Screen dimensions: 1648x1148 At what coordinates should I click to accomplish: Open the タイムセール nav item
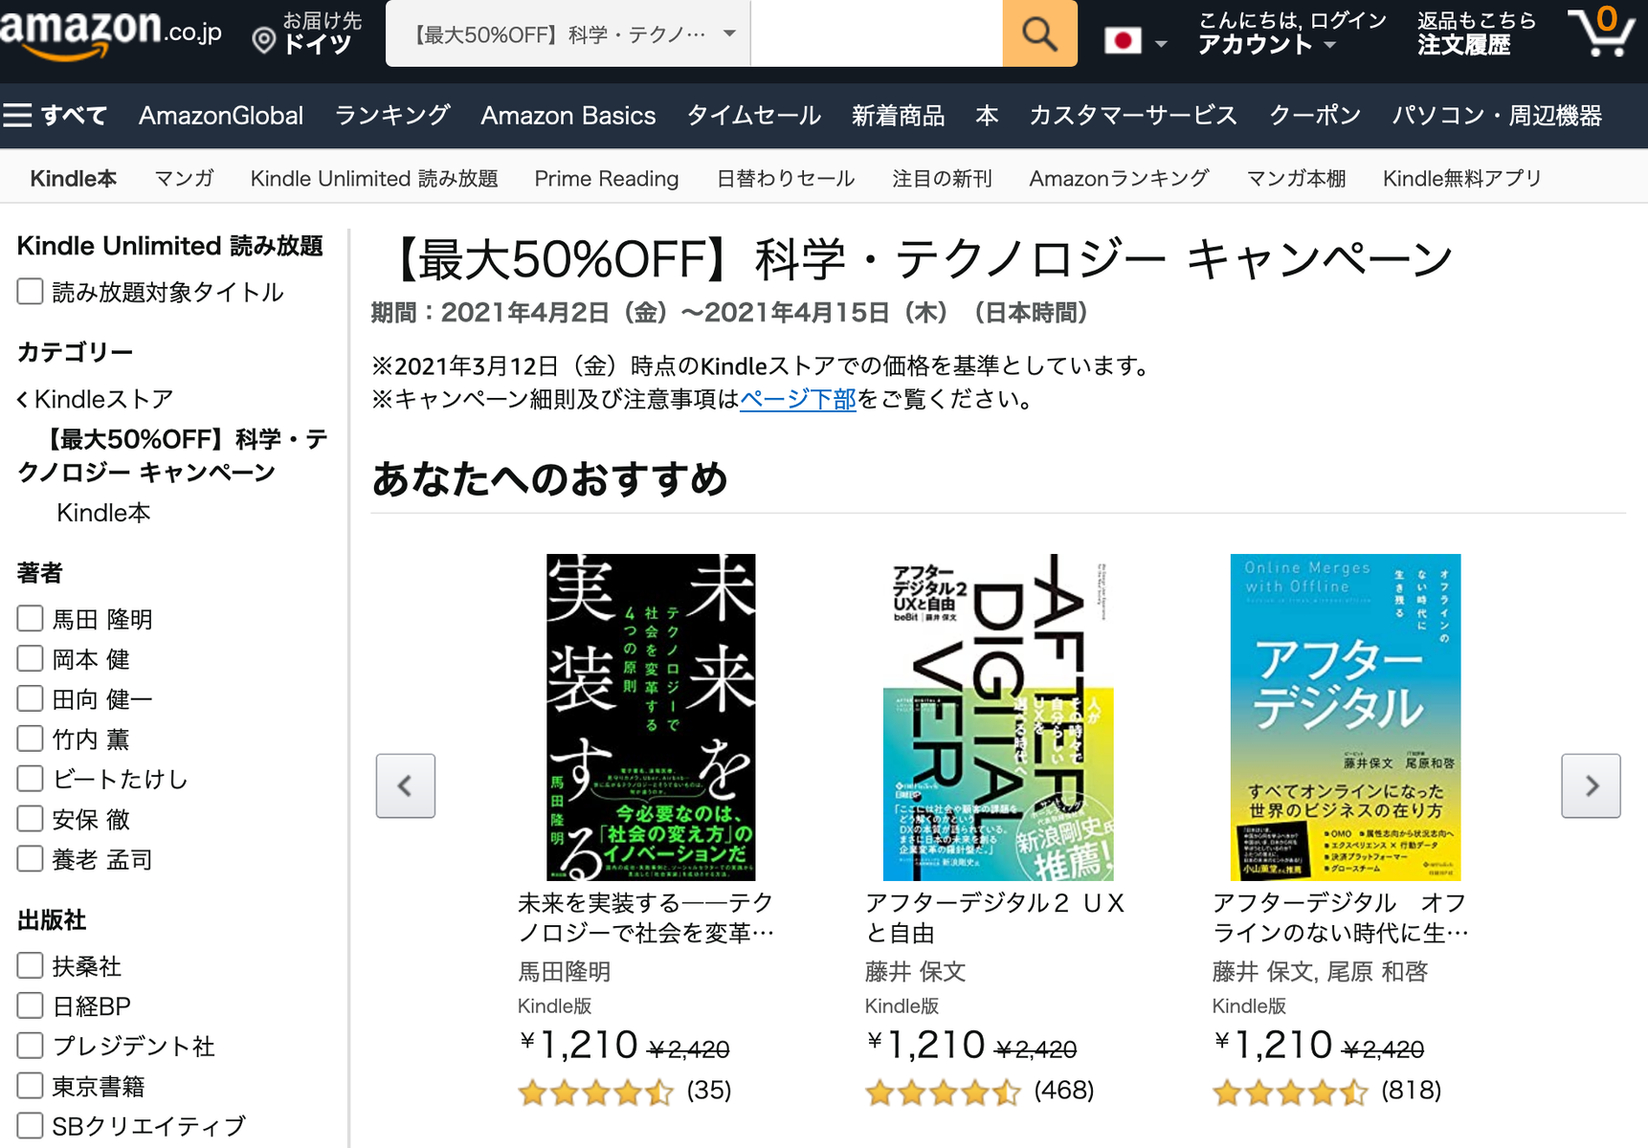pos(754,116)
